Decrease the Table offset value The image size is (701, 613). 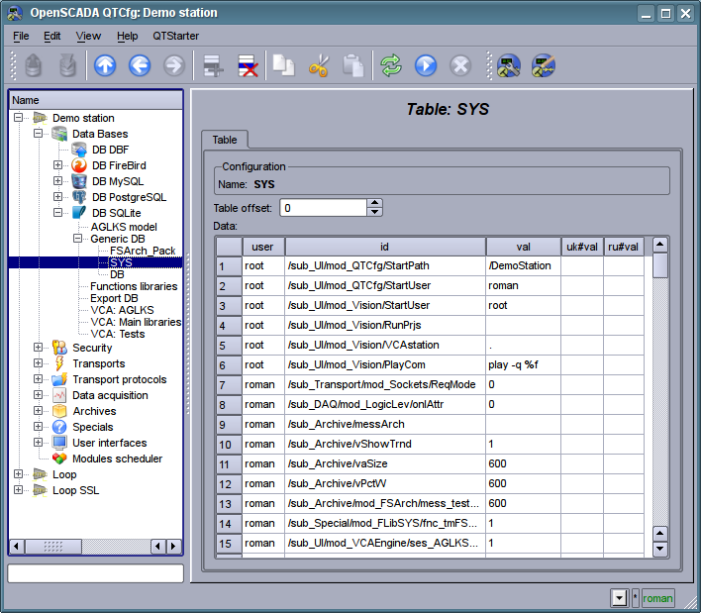374,212
